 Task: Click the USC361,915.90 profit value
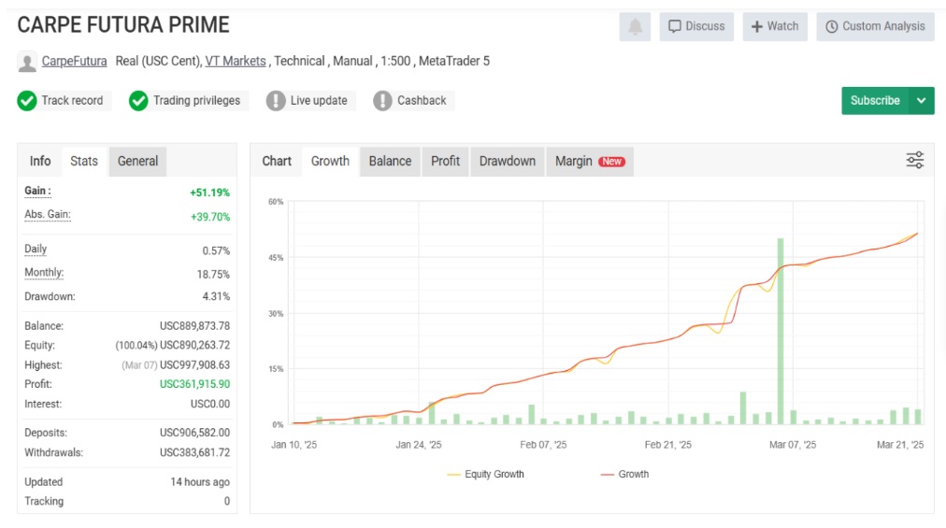click(x=194, y=384)
